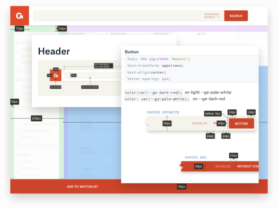Click the Without Icon button in Footer Red
Screen dimensions: 278x208
click(x=248, y=166)
